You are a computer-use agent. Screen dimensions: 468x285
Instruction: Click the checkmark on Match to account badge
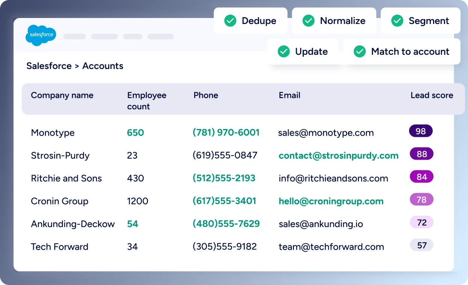pyautogui.click(x=359, y=51)
